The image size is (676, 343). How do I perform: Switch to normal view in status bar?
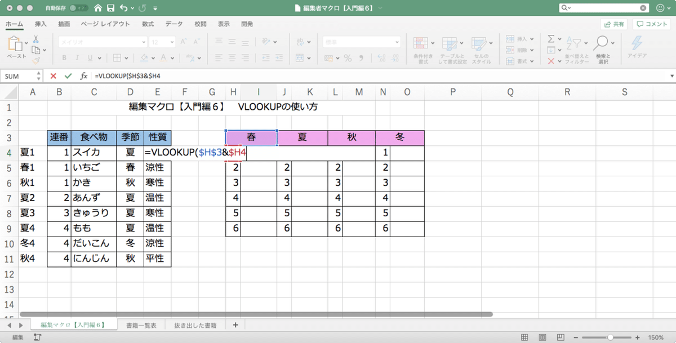pos(524,337)
